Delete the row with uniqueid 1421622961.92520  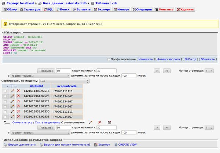click(18, 96)
